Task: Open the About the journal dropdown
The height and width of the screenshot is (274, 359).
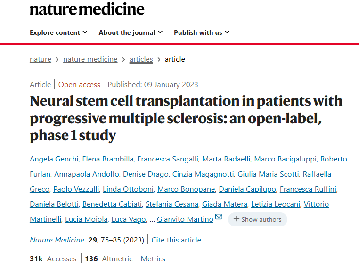Action: coord(131,32)
